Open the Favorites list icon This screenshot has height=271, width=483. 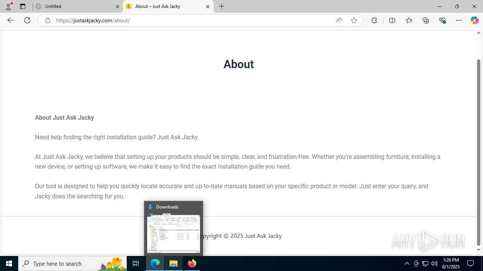409,20
